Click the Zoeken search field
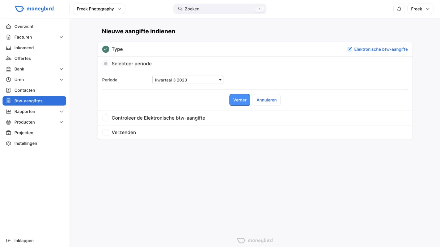Screen dimensions: 440x247 220,9
